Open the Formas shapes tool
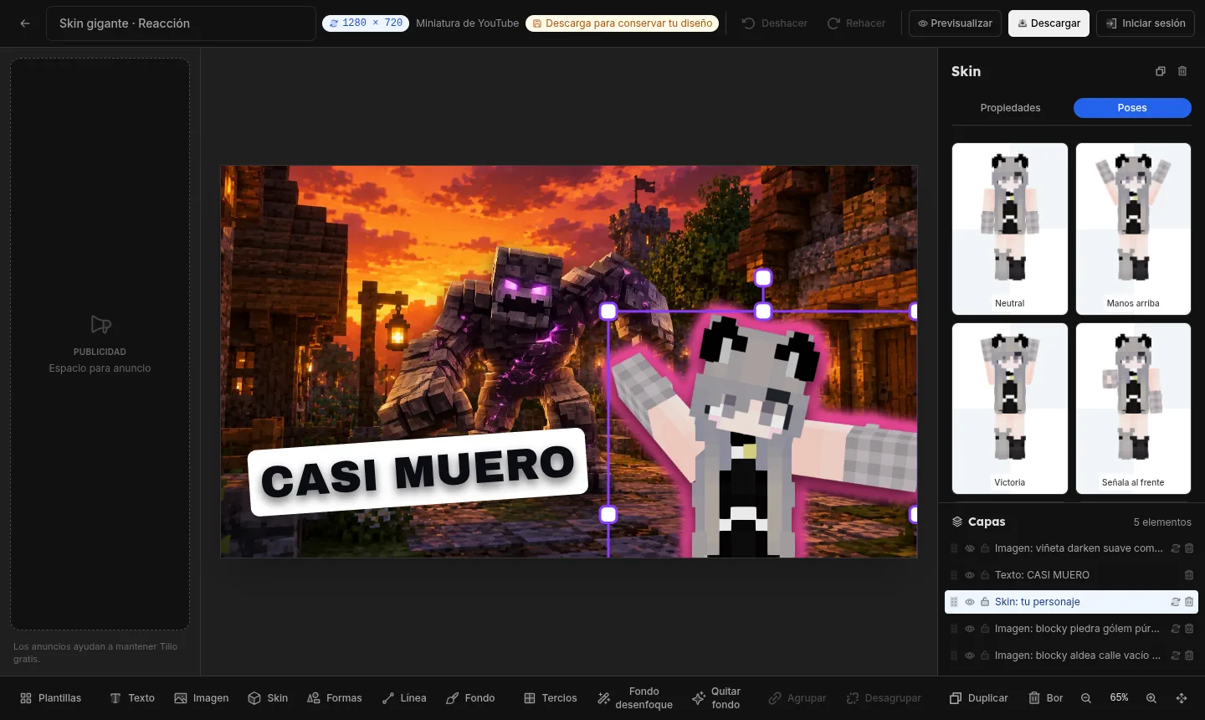The height and width of the screenshot is (720, 1205). [x=335, y=698]
